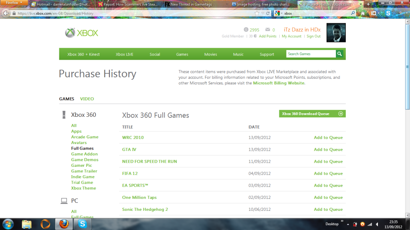Open the Games menu in navigation bar
Screen dimensions: 410x230
coord(182,54)
